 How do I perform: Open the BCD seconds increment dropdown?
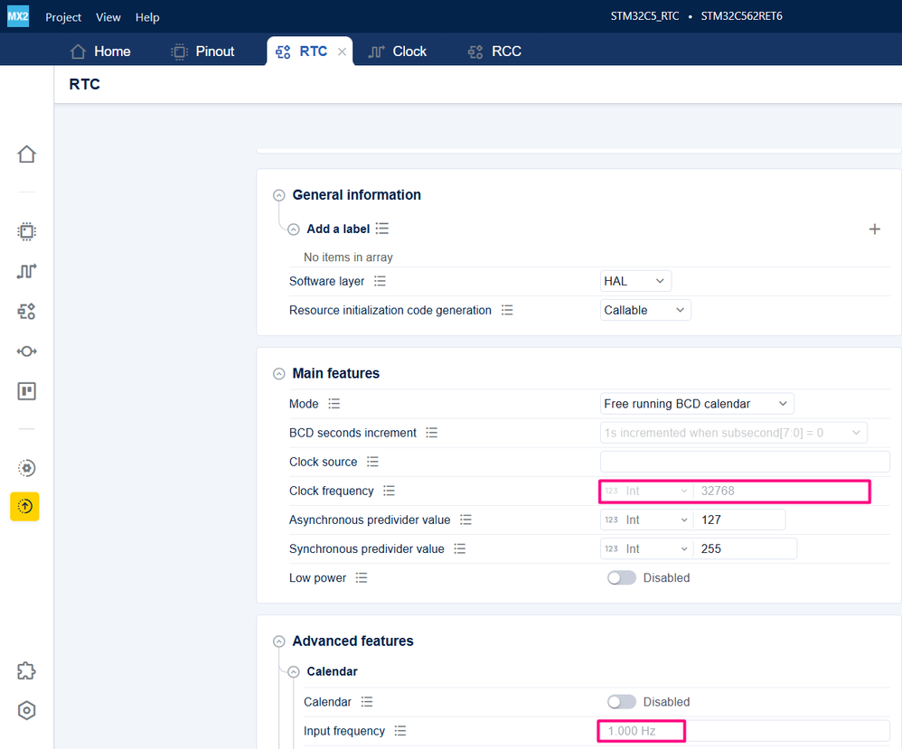coord(734,433)
